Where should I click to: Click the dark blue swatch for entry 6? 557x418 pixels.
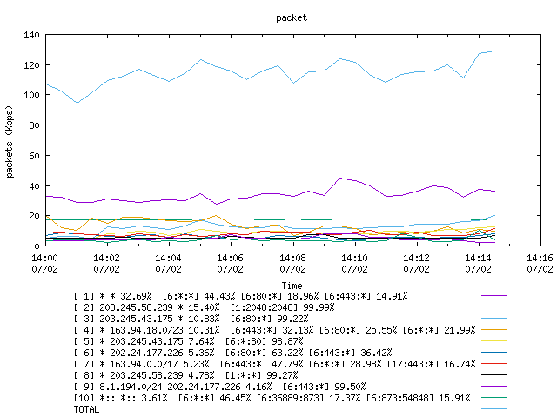[493, 353]
